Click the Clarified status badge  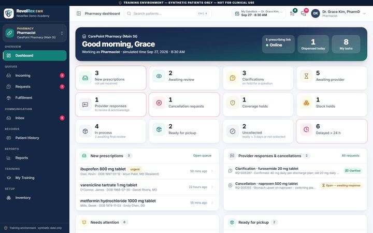353,171
